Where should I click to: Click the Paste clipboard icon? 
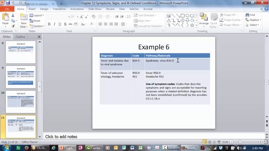[x=5, y=17]
